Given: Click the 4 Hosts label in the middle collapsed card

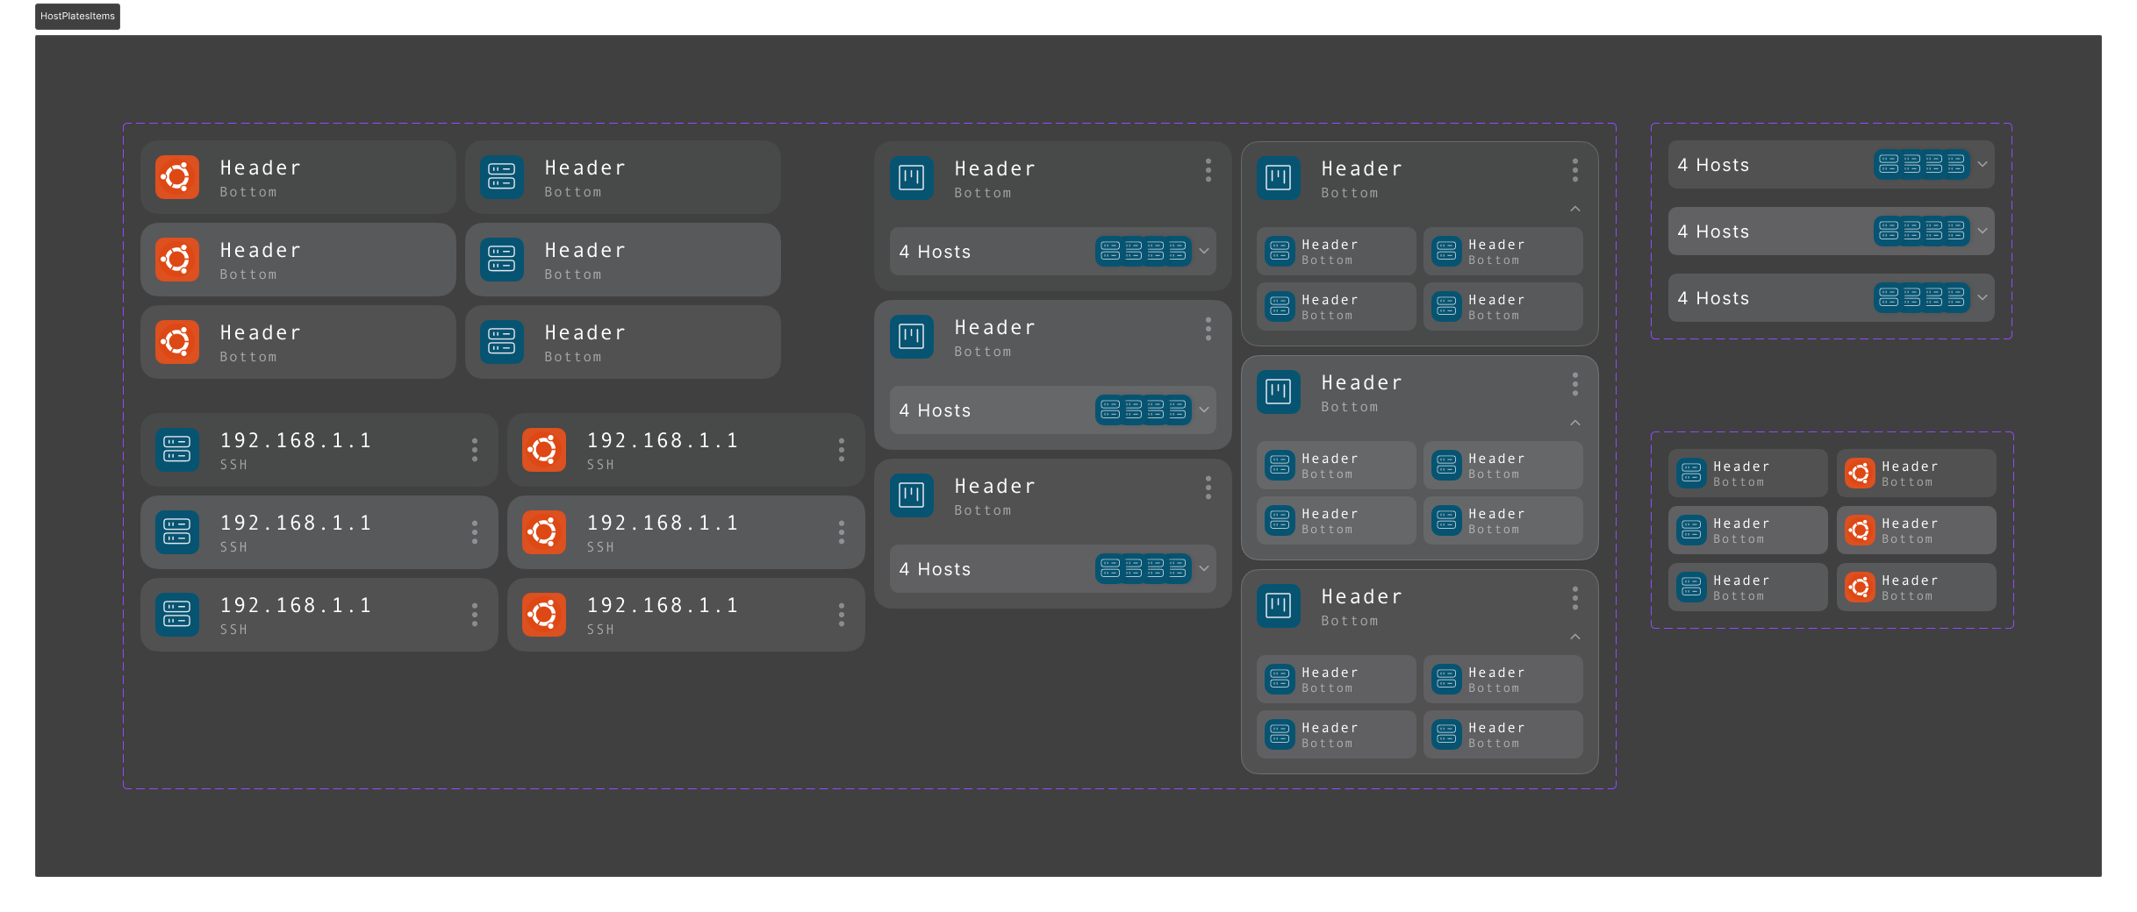Looking at the screenshot, I should (935, 410).
